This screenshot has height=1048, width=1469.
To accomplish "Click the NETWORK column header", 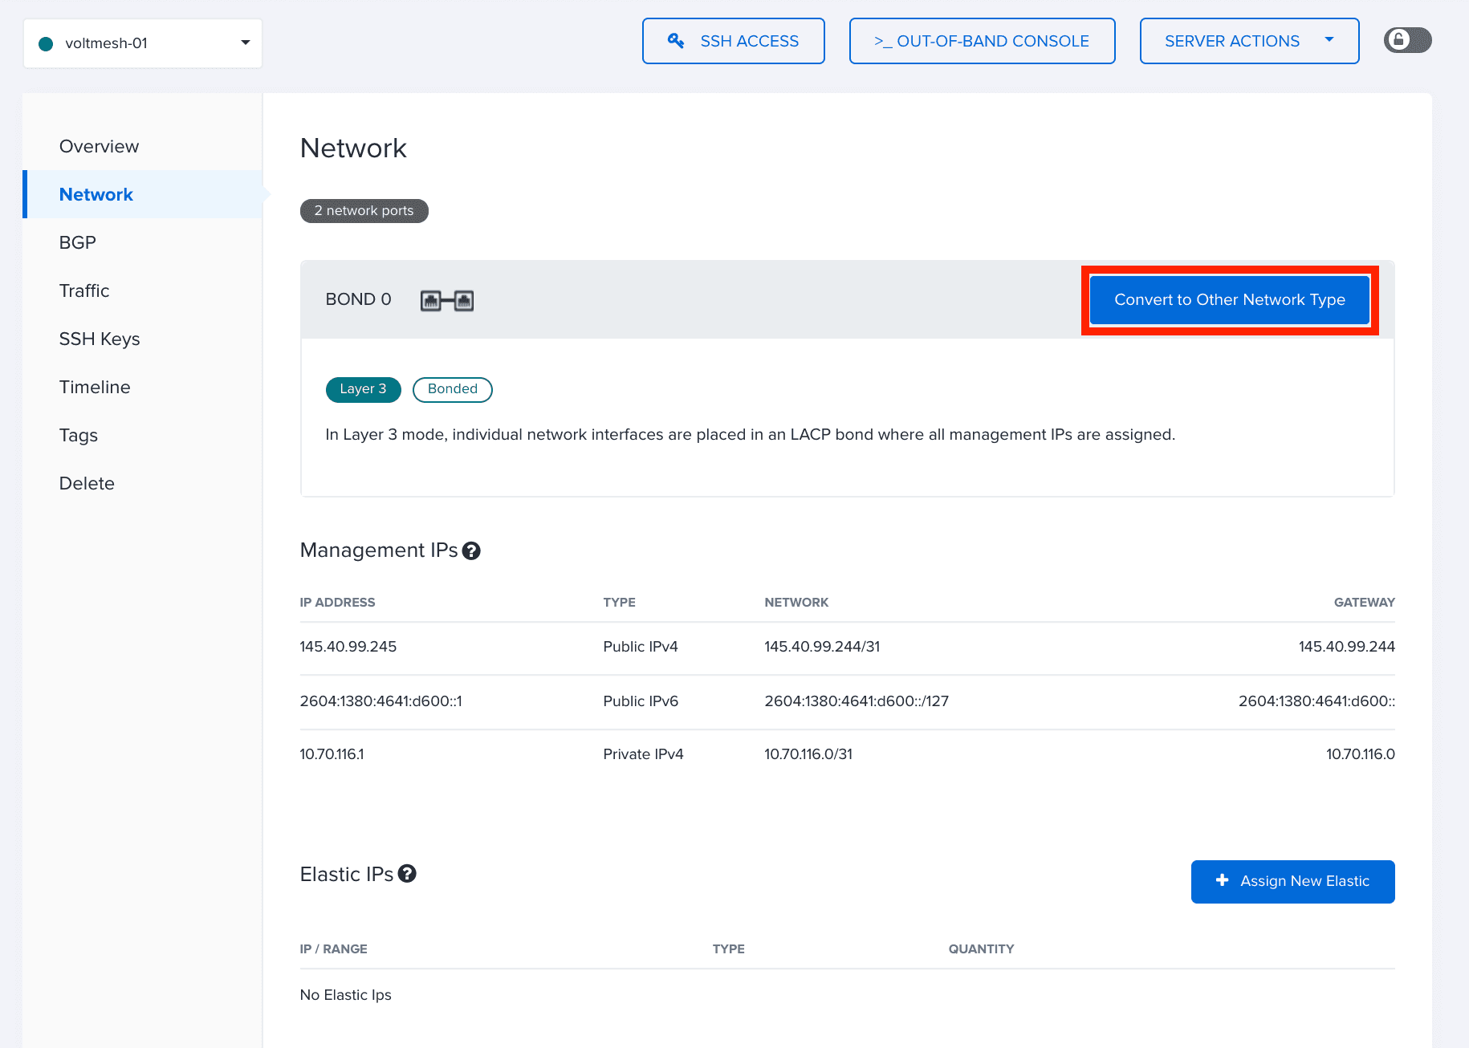I will tap(796, 603).
